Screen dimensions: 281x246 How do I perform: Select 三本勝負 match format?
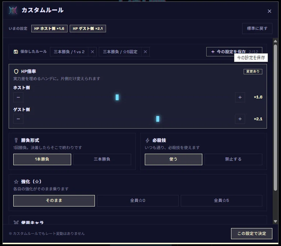102,159
